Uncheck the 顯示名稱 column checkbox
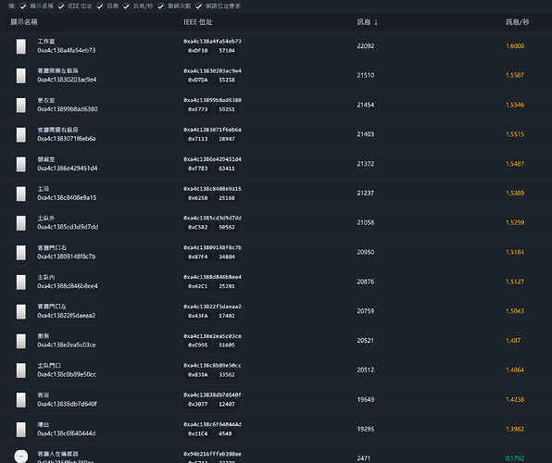The width and height of the screenshot is (552, 463). click(x=23, y=6)
